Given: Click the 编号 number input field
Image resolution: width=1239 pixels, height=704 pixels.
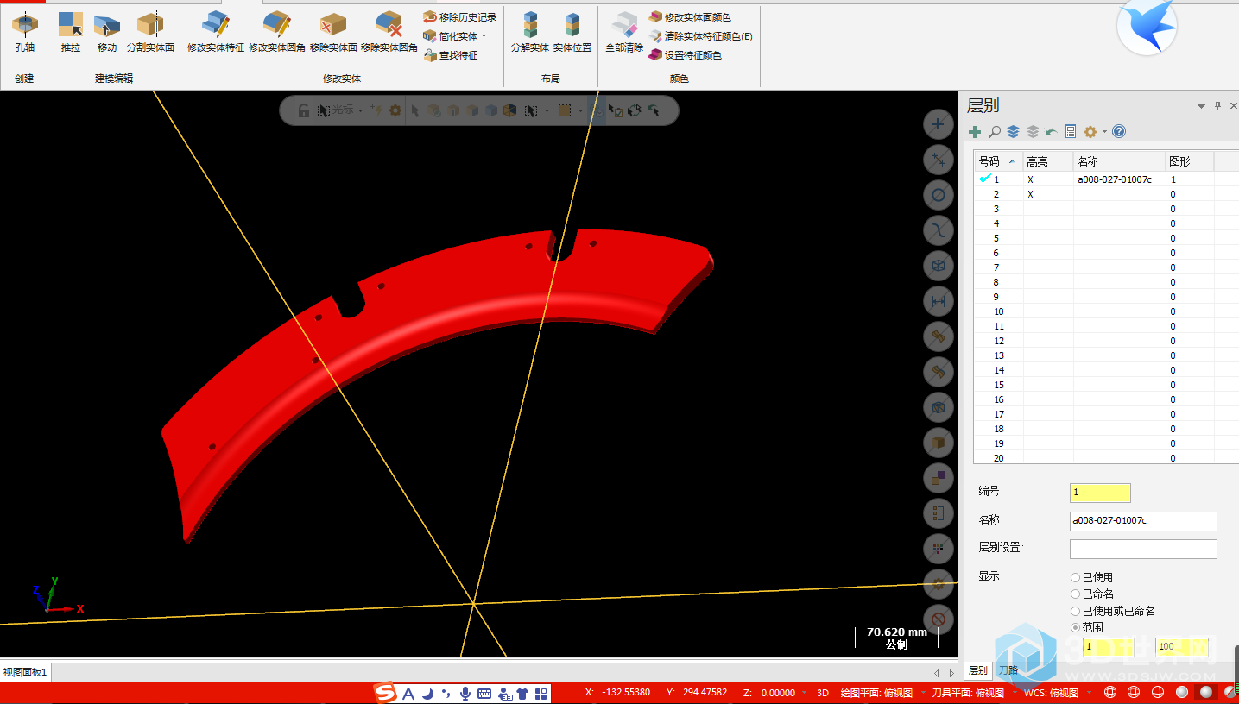Looking at the screenshot, I should point(1100,493).
